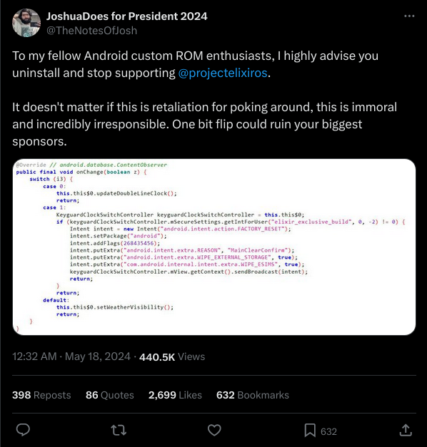Click the 12:32 AM May 18, 2024 timestamp
427x447 pixels.
point(71,356)
